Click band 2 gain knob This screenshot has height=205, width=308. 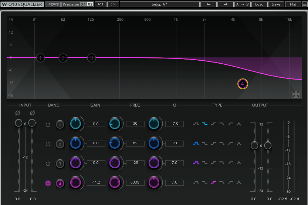click(76, 144)
